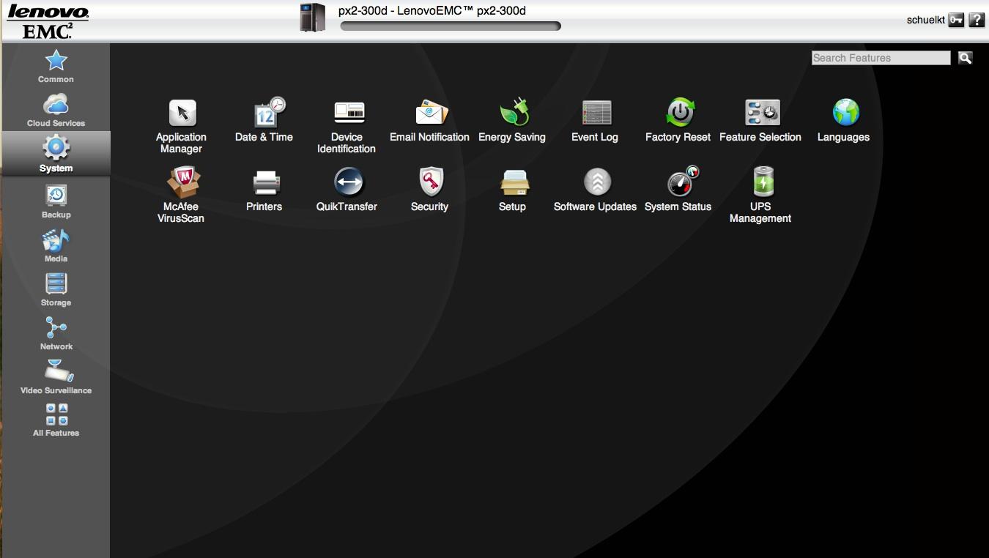Screen dimensions: 989x558
Task: Open the System Status gauge
Action: click(x=678, y=183)
